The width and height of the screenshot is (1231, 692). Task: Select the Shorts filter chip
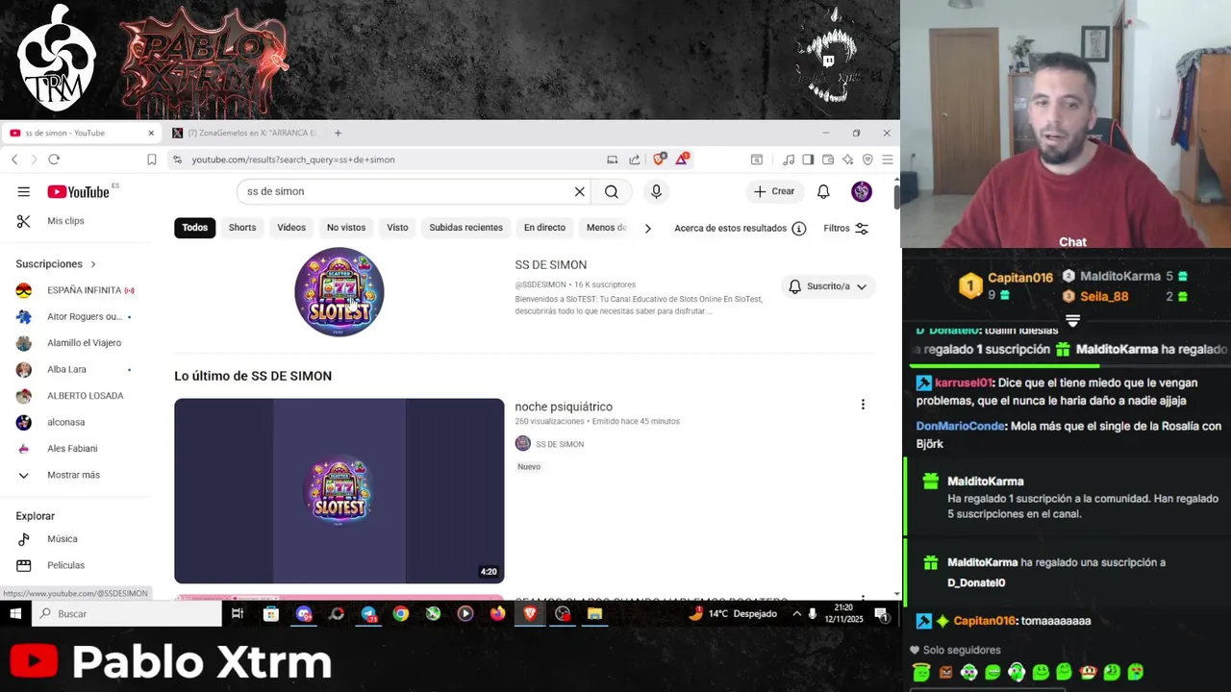click(x=242, y=228)
